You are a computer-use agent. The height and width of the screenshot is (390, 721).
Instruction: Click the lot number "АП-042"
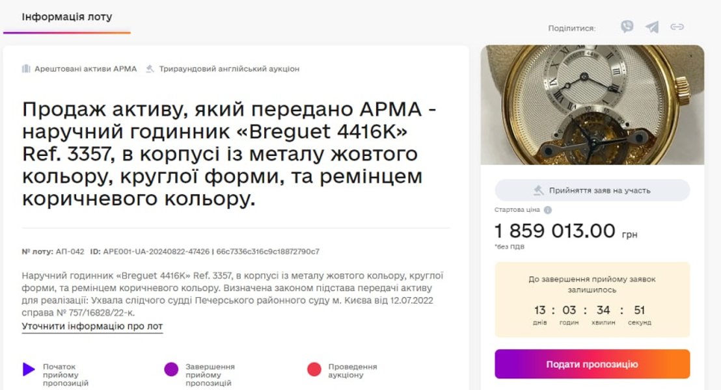pyautogui.click(x=70, y=252)
